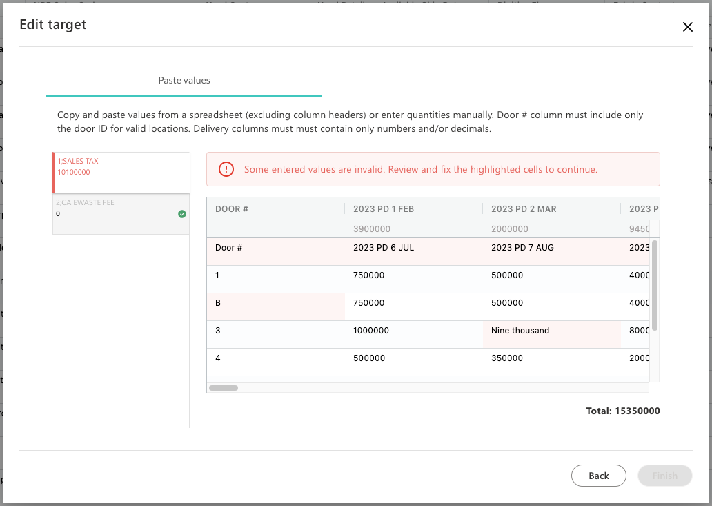
Task: Select the 2;CA EWASTE FEE item
Action: 121,214
